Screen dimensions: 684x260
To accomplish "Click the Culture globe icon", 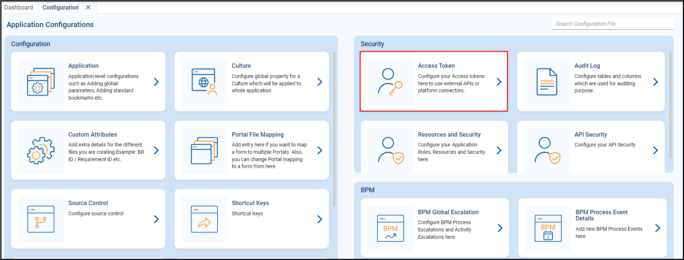I will coord(204,82).
